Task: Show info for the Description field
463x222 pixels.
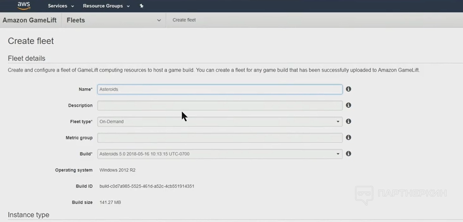Action: (x=348, y=105)
